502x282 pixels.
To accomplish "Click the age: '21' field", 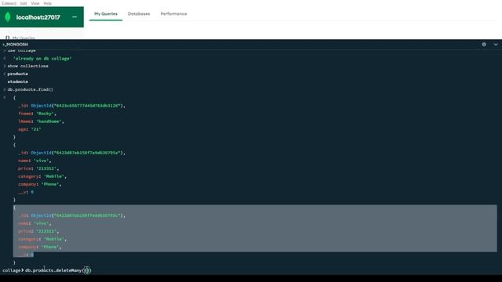I will pos(30,129).
